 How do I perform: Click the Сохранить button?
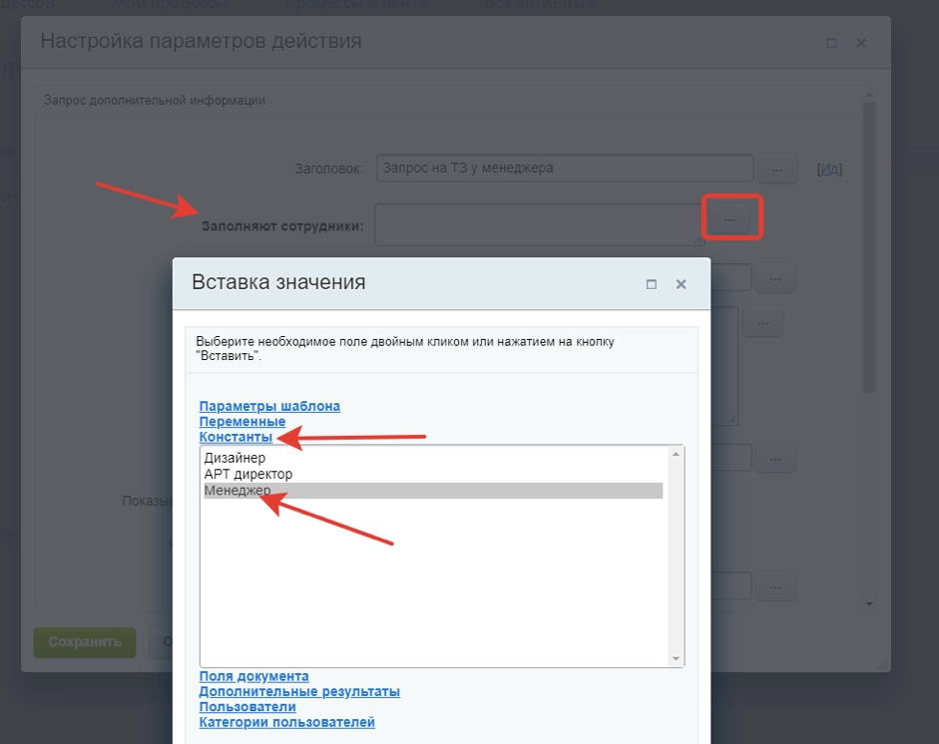[85, 642]
